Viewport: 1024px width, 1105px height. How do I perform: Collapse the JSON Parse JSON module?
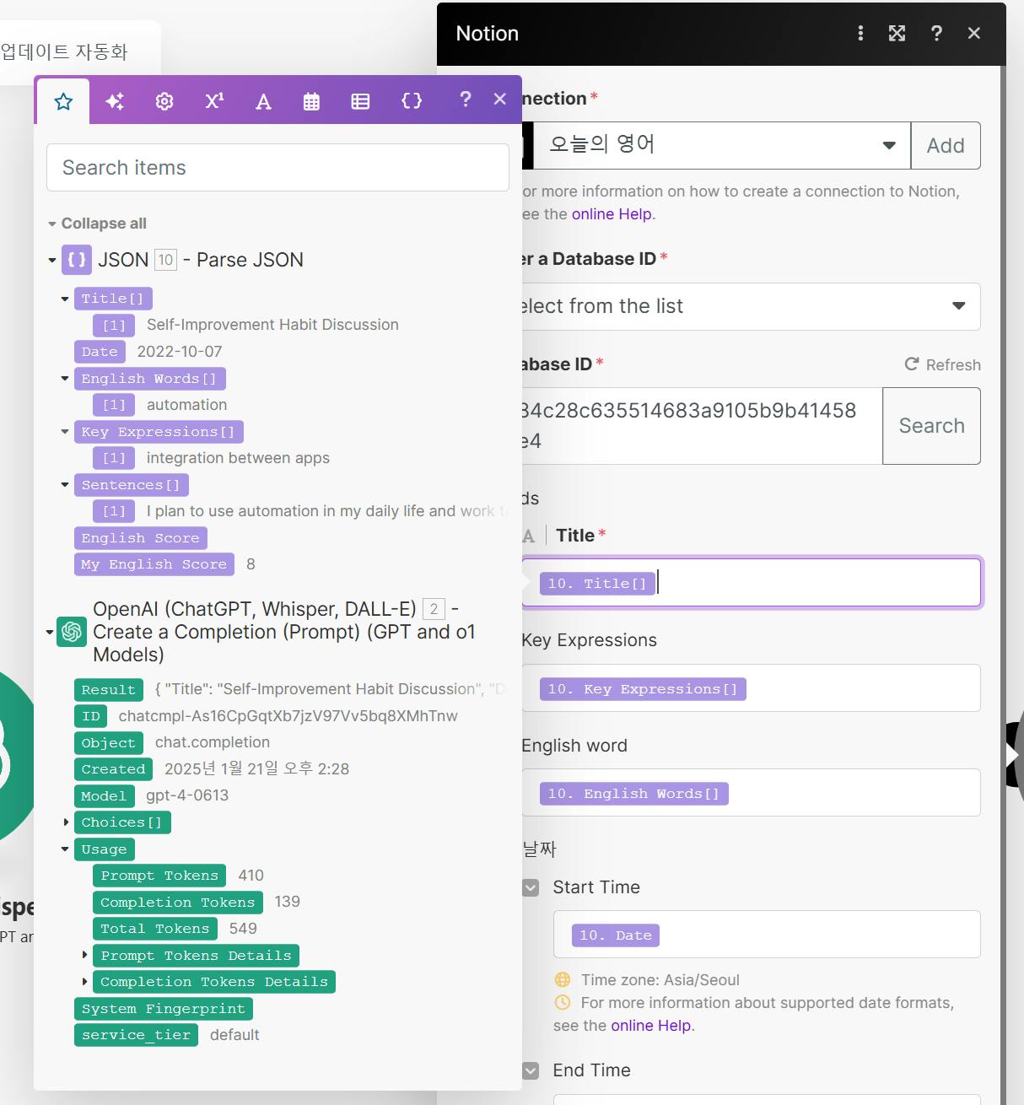pyautogui.click(x=52, y=261)
